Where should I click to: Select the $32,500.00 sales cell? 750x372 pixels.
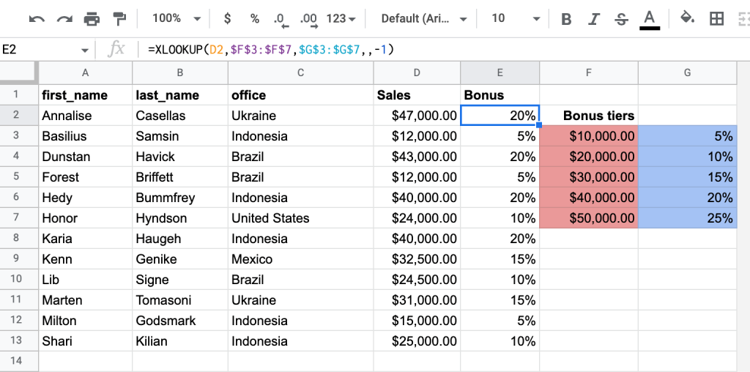point(417,259)
